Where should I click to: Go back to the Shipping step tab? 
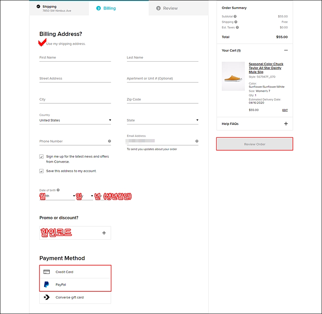point(59,8)
